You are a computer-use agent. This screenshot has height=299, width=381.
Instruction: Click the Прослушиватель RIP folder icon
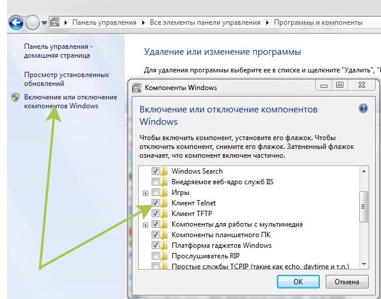point(164,256)
